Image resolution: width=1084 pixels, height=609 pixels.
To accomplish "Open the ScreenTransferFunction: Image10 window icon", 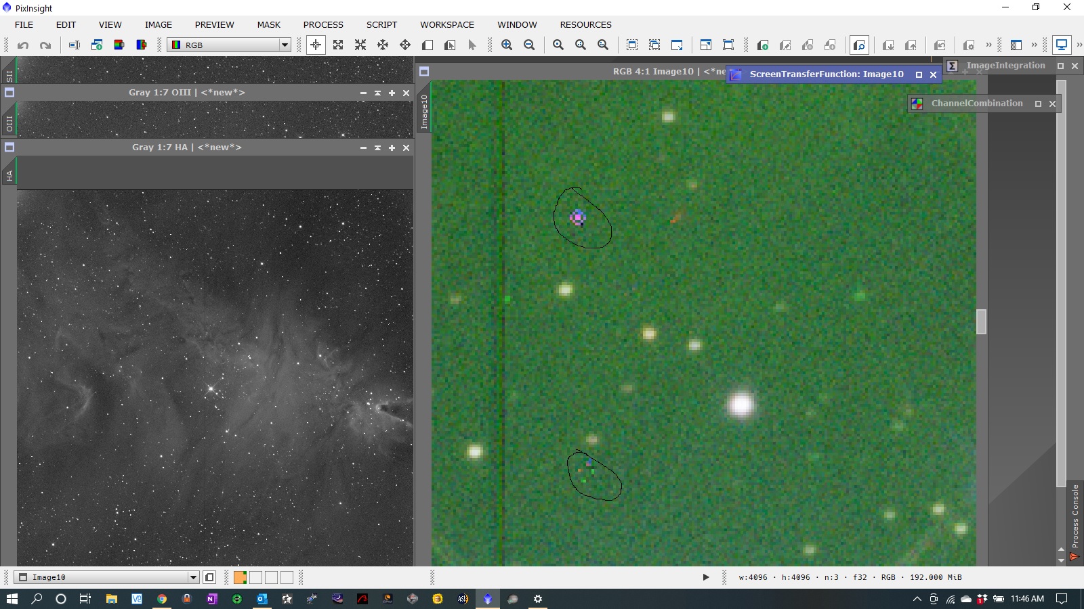I will pyautogui.click(x=736, y=74).
